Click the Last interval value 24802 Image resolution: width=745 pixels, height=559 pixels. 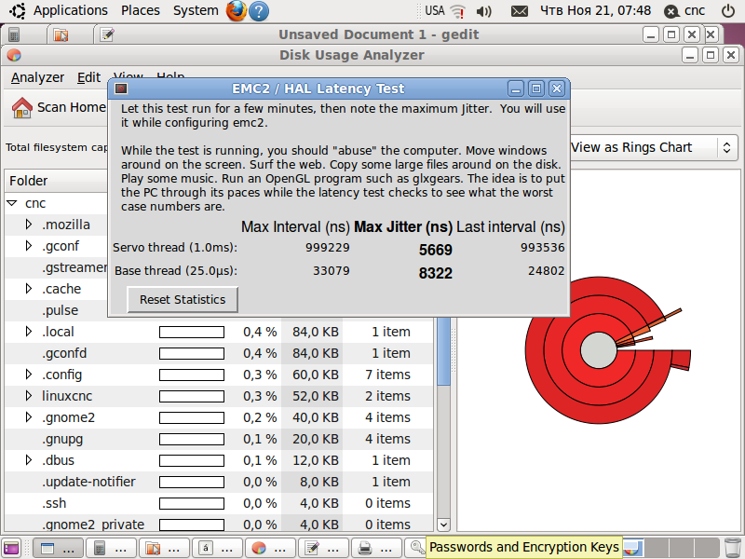click(547, 271)
